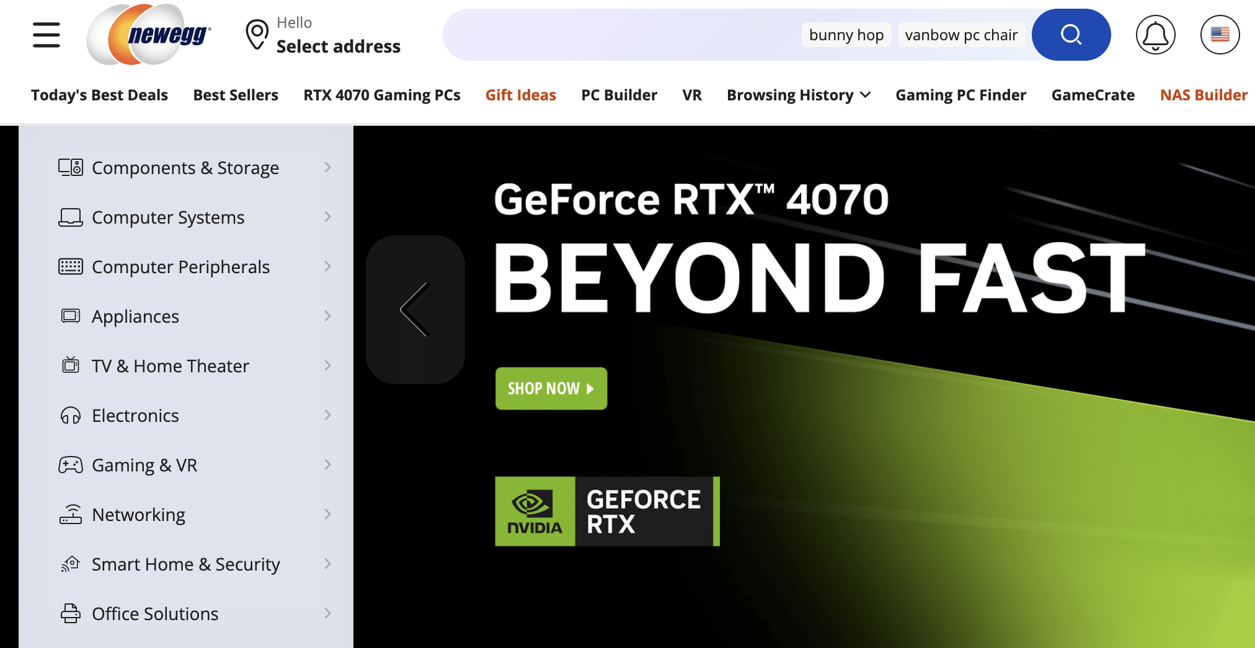The image size is (1255, 648).
Task: Click the Appliances icon
Action: 71,316
